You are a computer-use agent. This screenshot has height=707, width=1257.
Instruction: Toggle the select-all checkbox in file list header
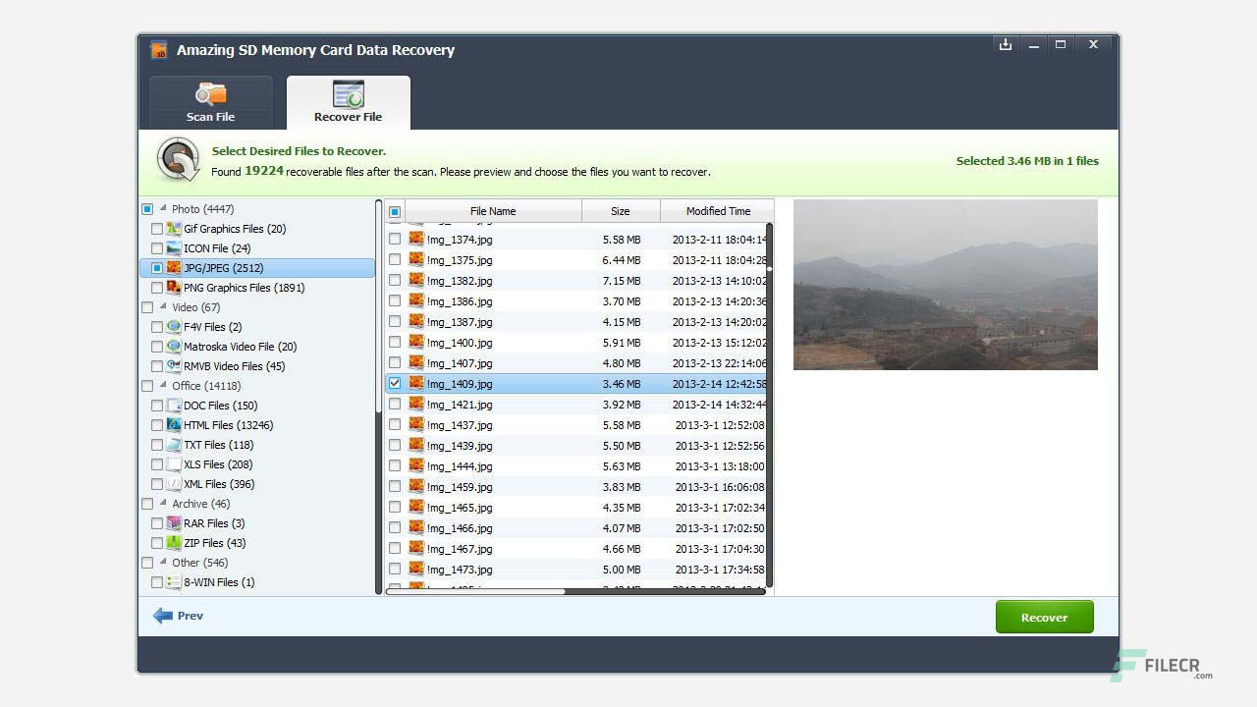(395, 212)
